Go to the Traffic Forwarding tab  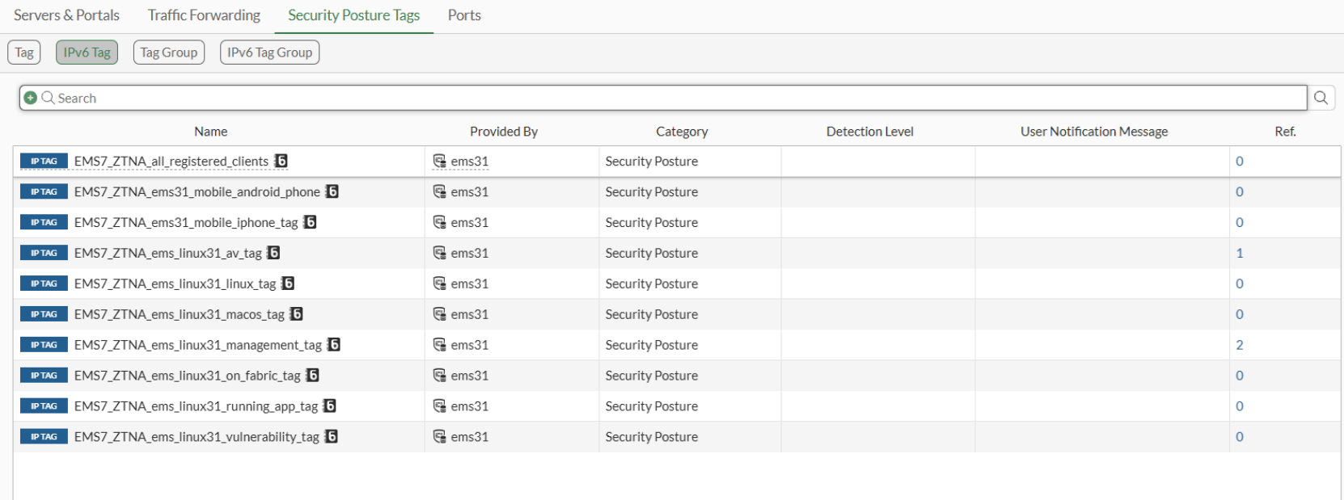coord(204,15)
